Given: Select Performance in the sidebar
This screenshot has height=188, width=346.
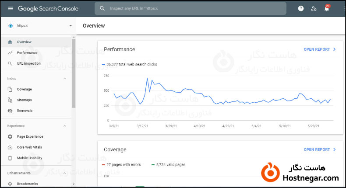Looking at the screenshot, I should coord(27,53).
